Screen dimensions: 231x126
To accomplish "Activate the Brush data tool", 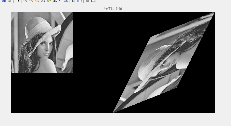I will [x=55, y=1].
